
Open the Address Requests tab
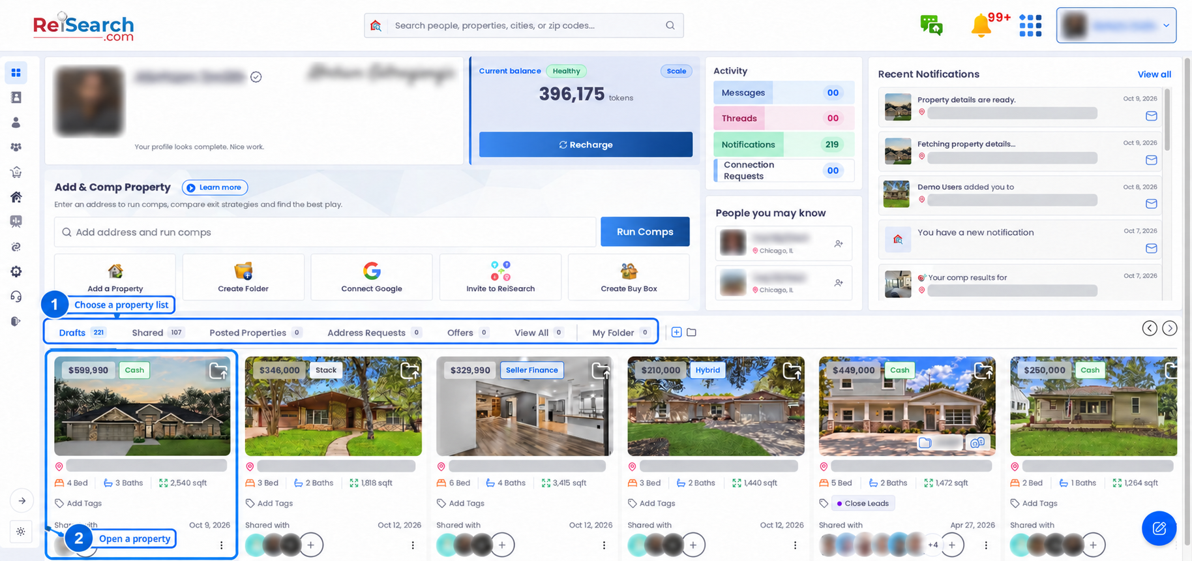click(374, 333)
